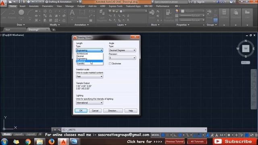Select the Text tool in Annotation panel
258x145 pixels.
[72, 13]
